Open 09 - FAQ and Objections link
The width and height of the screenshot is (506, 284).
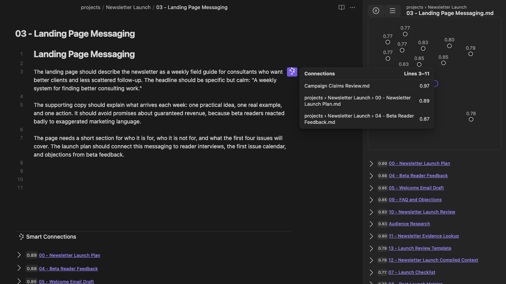pos(415,200)
